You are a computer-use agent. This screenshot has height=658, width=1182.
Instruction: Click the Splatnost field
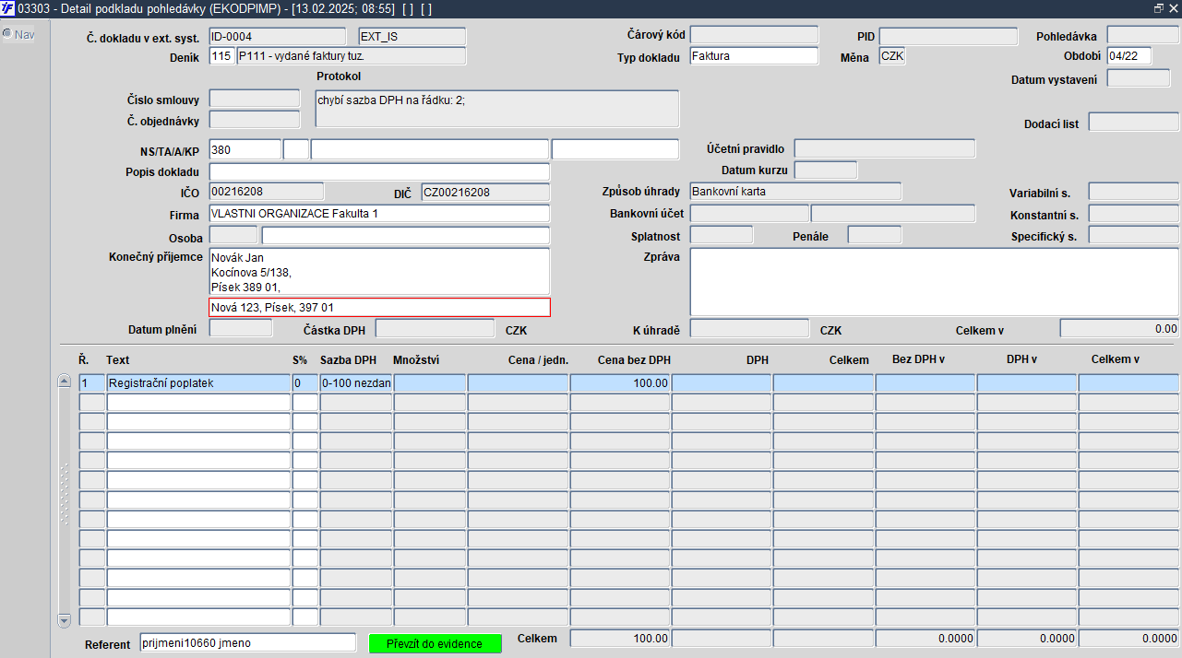pyautogui.click(x=722, y=235)
